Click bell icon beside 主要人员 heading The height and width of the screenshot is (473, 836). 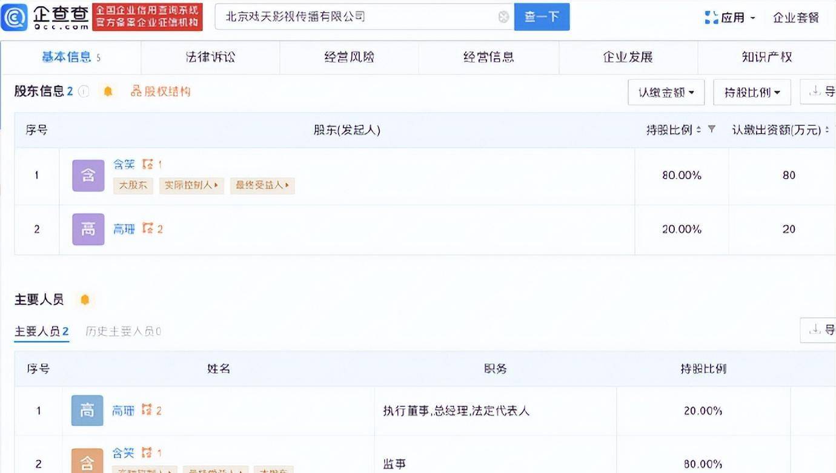click(x=85, y=300)
